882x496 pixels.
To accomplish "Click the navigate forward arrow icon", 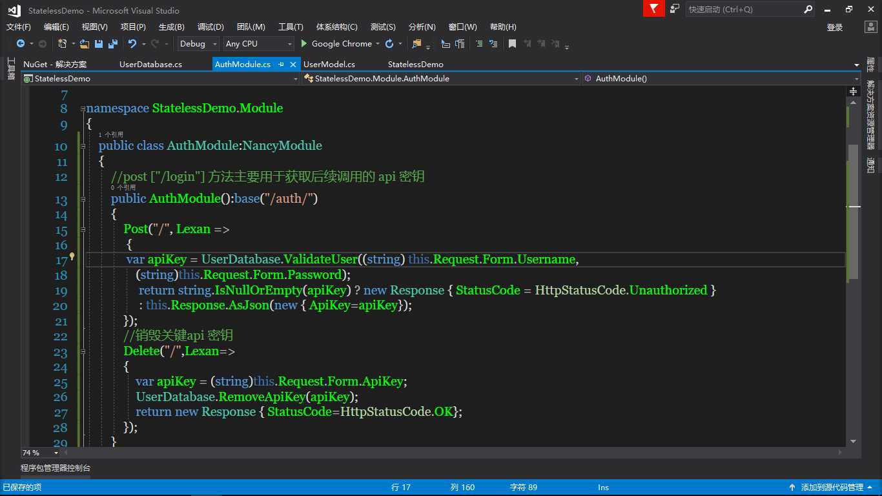I will pos(43,44).
